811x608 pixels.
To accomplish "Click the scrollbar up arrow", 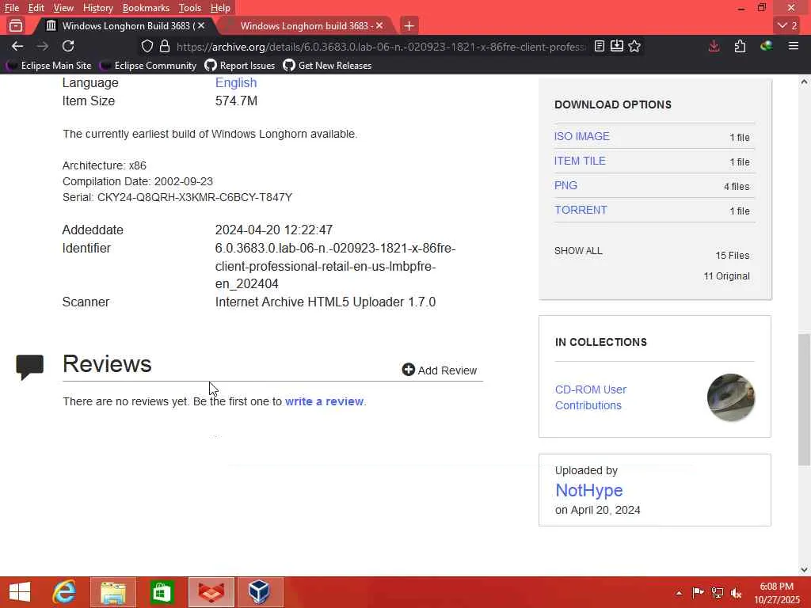I will [804, 82].
